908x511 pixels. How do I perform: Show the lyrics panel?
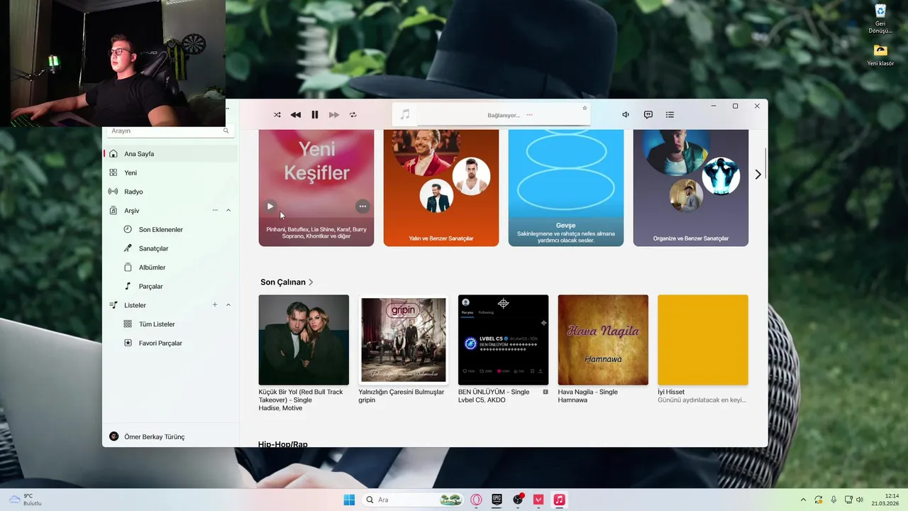[x=648, y=115]
